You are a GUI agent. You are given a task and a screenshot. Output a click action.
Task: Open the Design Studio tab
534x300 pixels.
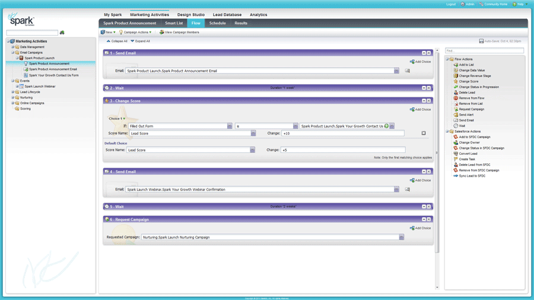tap(190, 15)
